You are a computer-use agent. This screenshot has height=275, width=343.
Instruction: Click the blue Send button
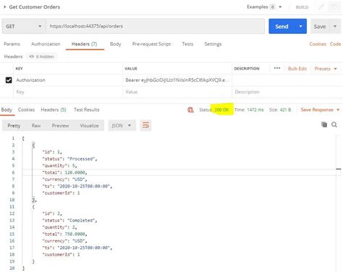(x=281, y=26)
